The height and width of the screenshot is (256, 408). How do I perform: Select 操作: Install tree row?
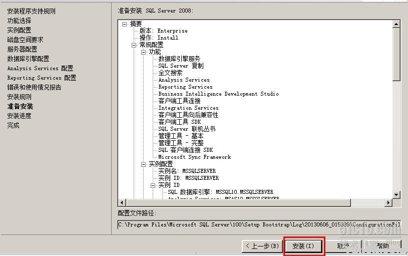click(x=159, y=38)
